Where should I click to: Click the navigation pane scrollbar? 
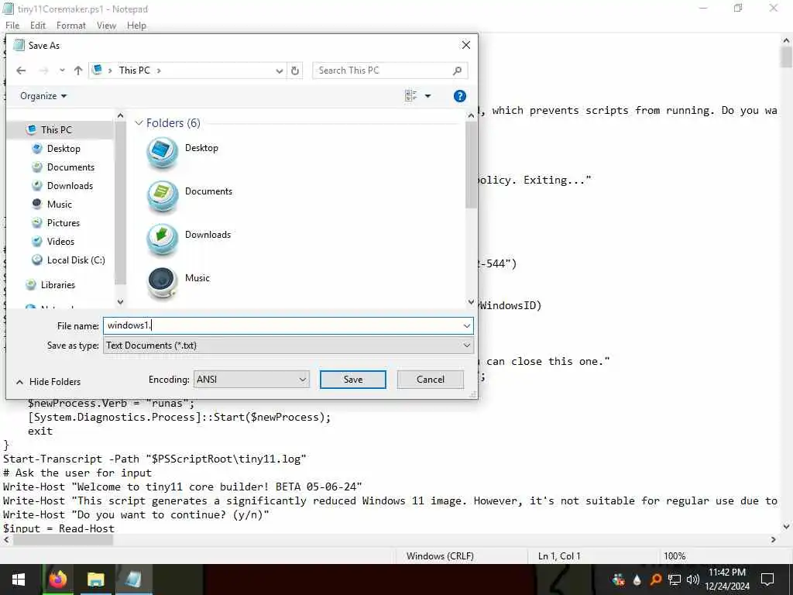pyautogui.click(x=120, y=202)
